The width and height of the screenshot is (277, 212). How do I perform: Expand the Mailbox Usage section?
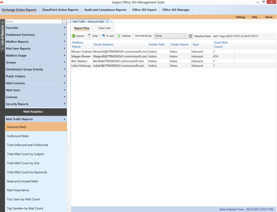click(36, 55)
